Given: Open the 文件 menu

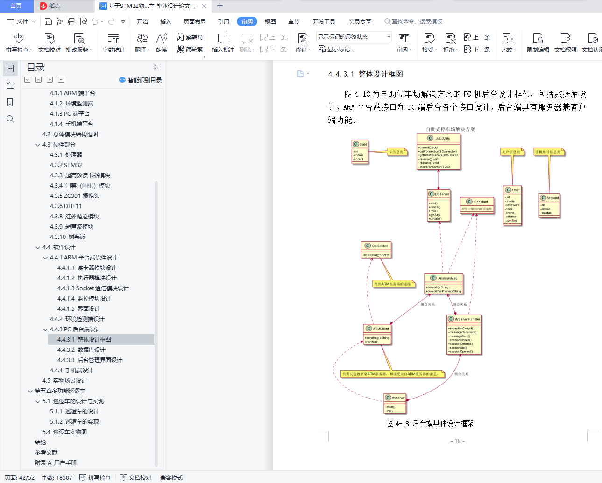Looking at the screenshot, I should click(x=21, y=21).
